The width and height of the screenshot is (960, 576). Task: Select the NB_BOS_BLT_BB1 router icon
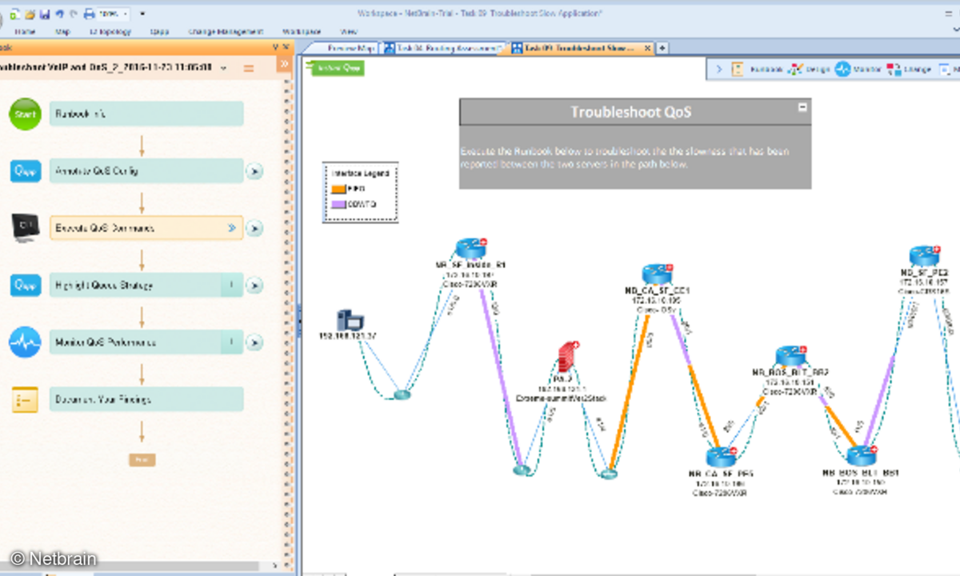pos(861,457)
